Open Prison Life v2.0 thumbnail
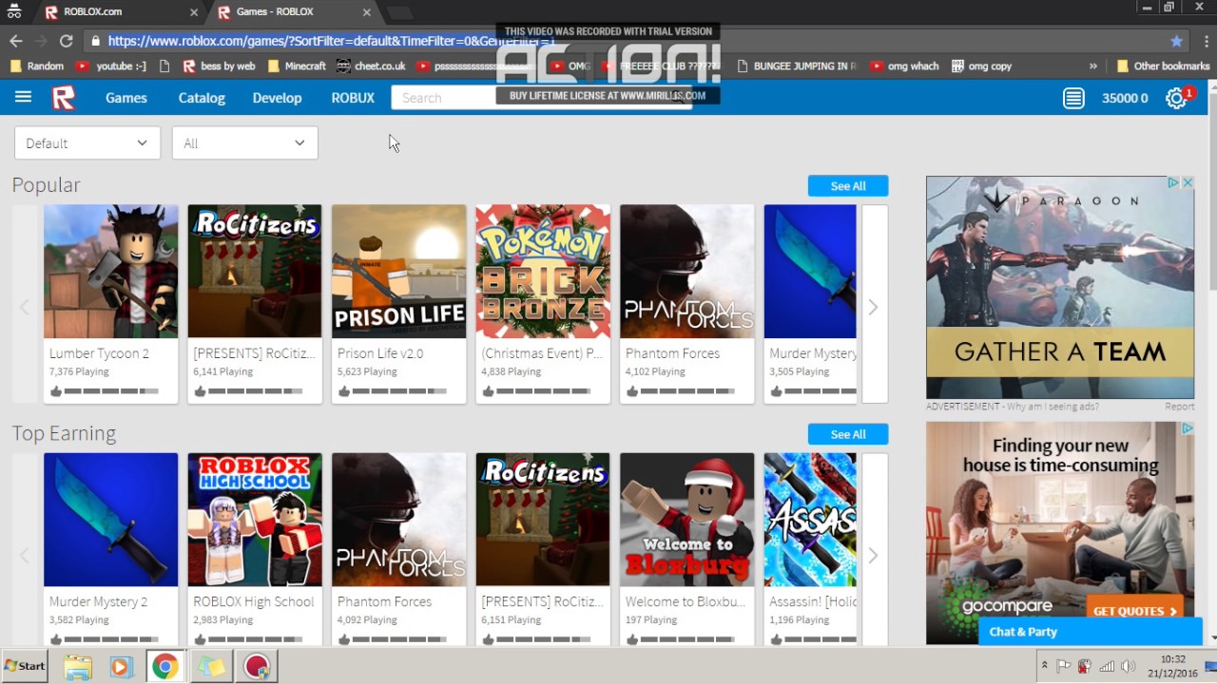1217x684 pixels. tap(398, 272)
